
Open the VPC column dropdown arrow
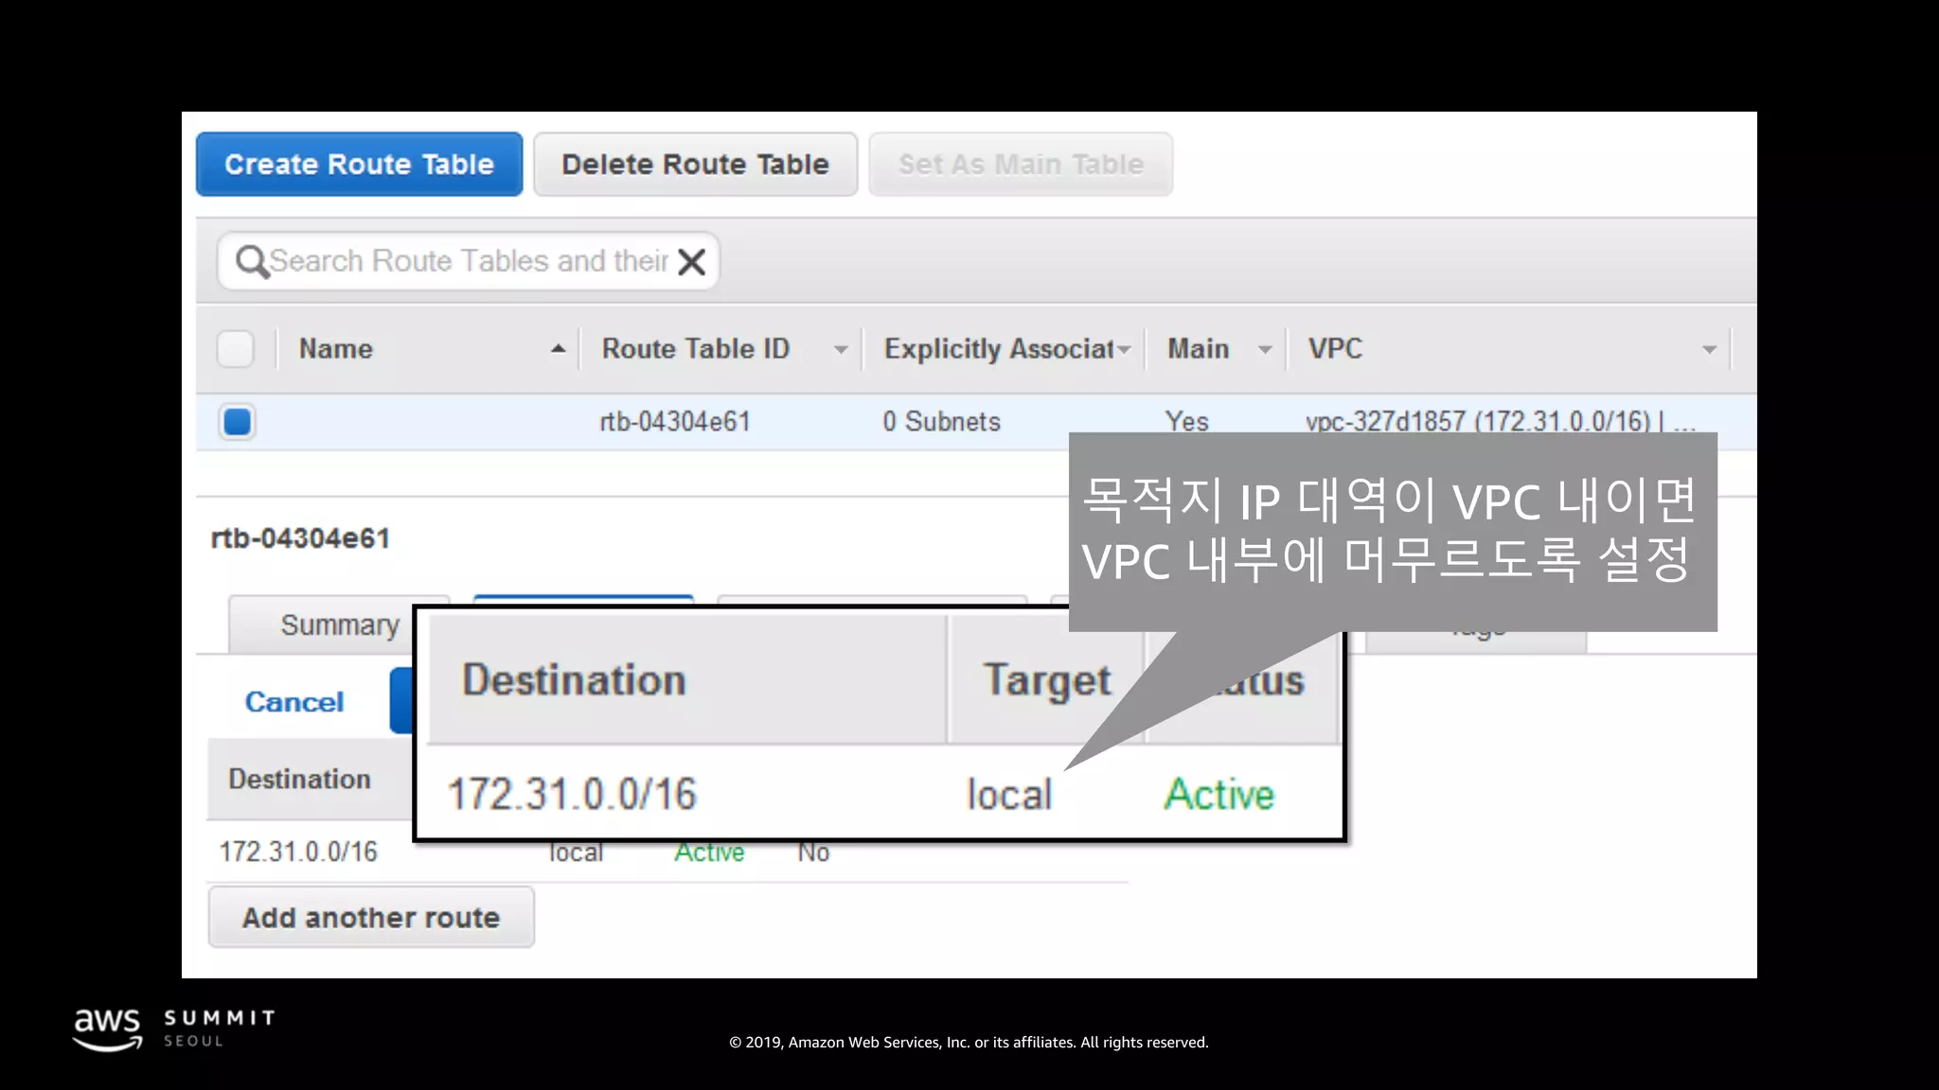point(1709,350)
